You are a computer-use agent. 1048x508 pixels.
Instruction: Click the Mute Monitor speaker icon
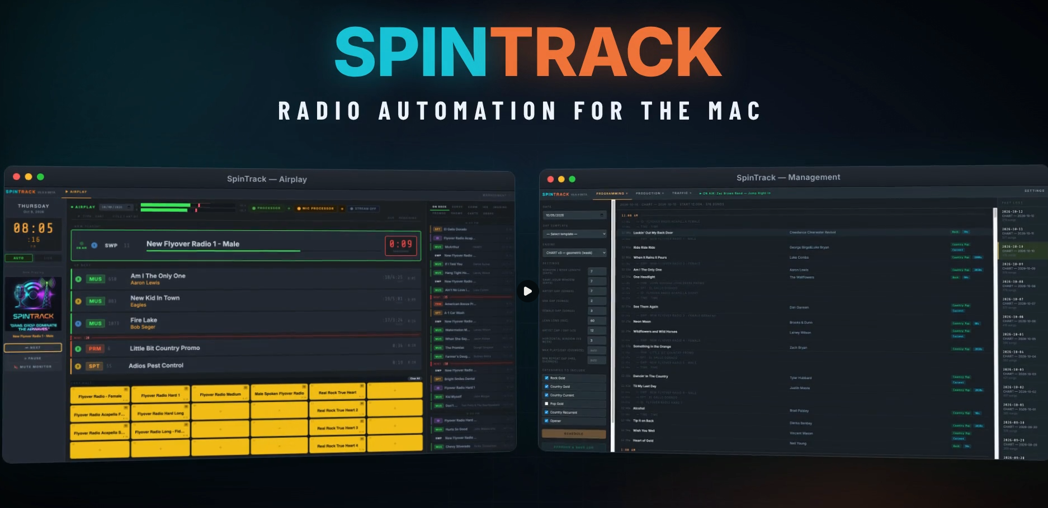click(x=15, y=367)
